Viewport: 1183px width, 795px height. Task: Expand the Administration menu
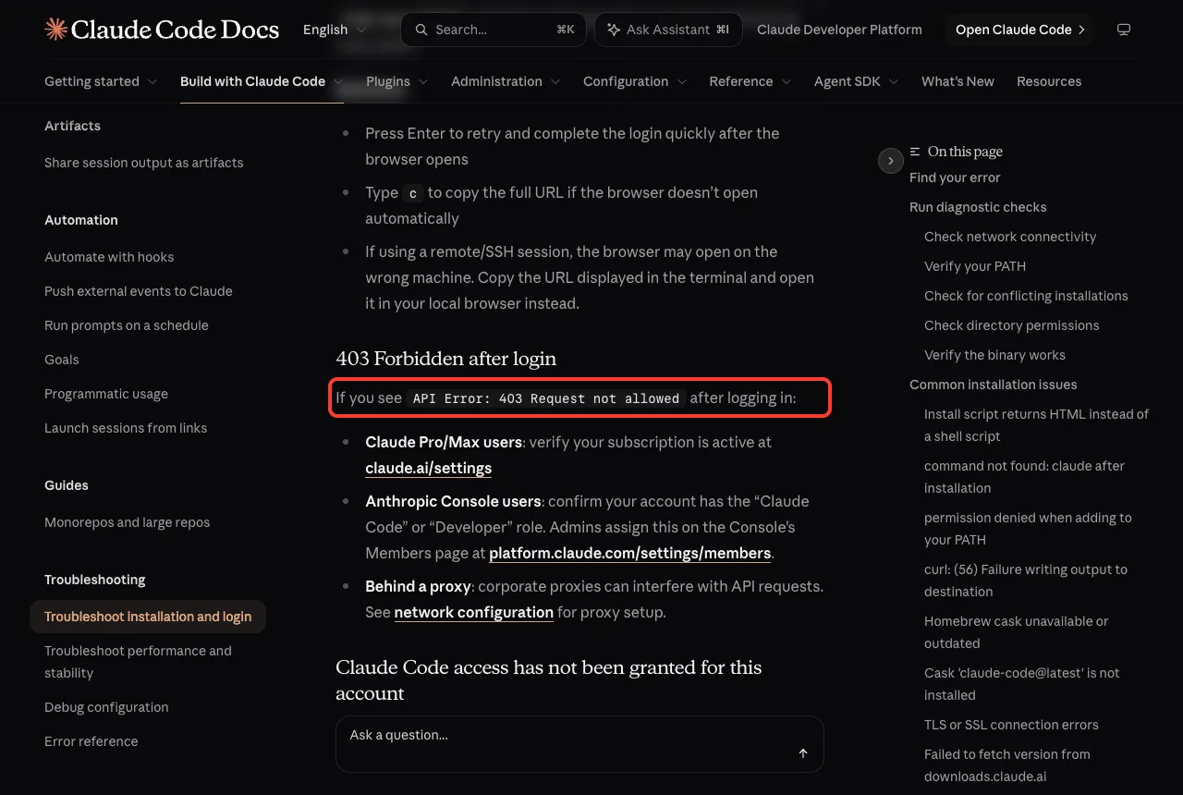pyautogui.click(x=506, y=81)
